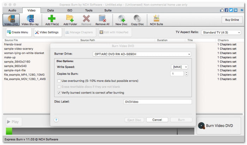Open Video Settings
The image size is (247, 145).
click(48, 32)
